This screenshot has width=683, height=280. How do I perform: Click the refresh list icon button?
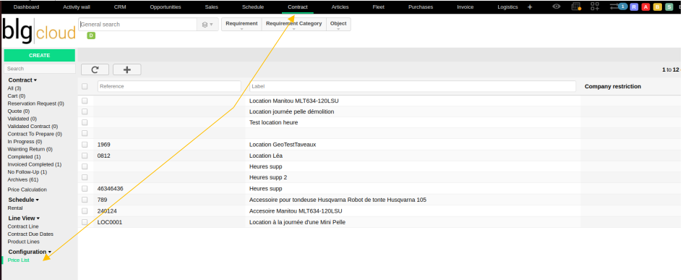[95, 69]
